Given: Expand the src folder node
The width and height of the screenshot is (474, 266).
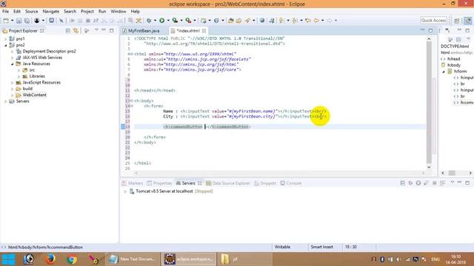Looking at the screenshot, I should pos(19,70).
